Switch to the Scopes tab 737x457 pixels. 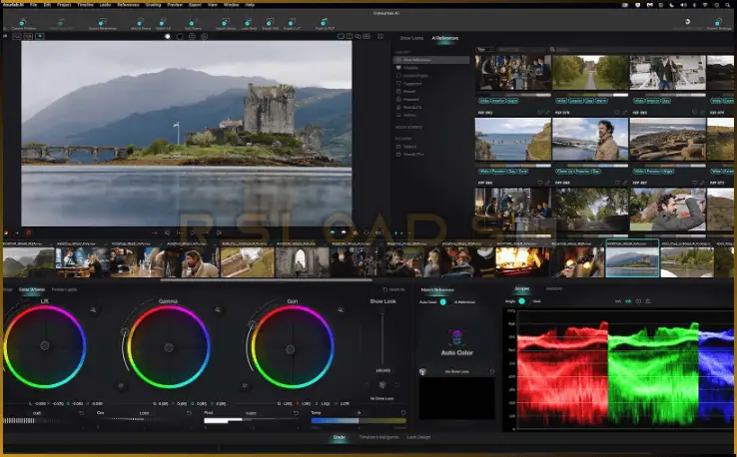click(x=521, y=288)
